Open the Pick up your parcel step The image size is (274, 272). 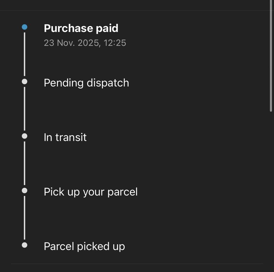click(x=91, y=192)
